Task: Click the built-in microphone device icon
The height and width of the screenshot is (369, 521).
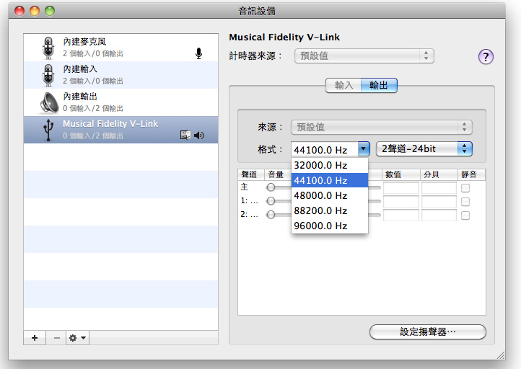Action: click(x=48, y=48)
